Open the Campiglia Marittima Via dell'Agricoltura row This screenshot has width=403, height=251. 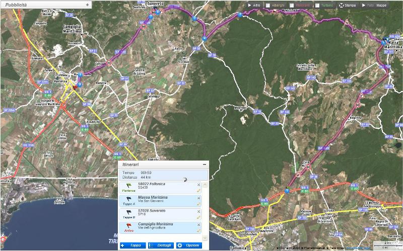coord(160,228)
